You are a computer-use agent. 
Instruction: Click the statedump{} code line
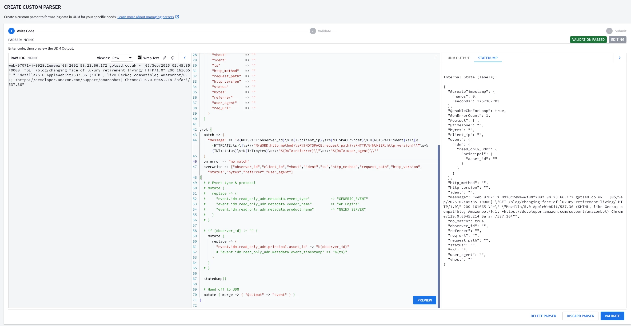[x=215, y=279]
